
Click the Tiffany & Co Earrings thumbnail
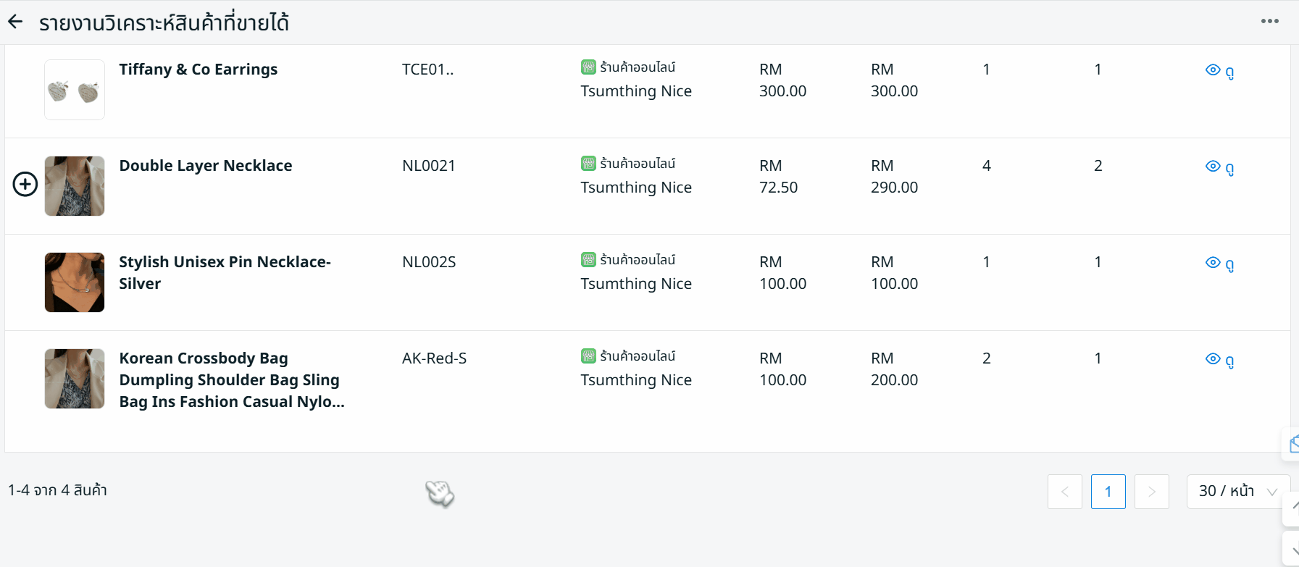pyautogui.click(x=75, y=90)
